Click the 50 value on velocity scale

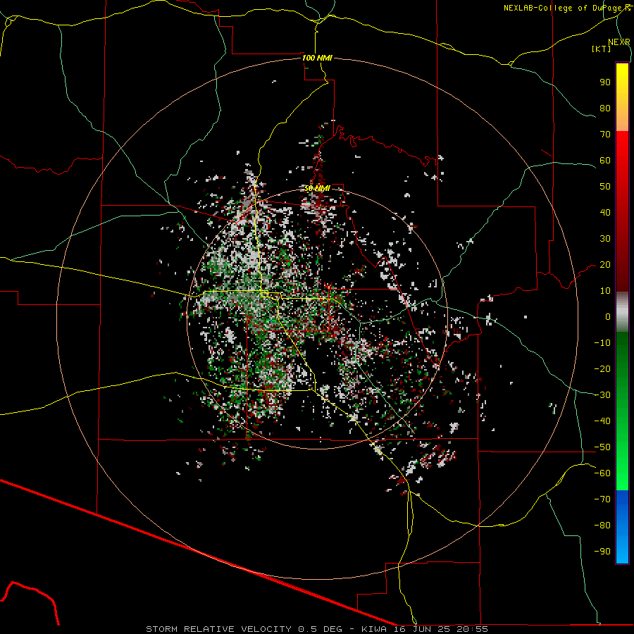(605, 187)
